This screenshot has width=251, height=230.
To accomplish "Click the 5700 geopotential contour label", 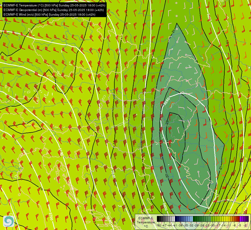I will [51, 216].
